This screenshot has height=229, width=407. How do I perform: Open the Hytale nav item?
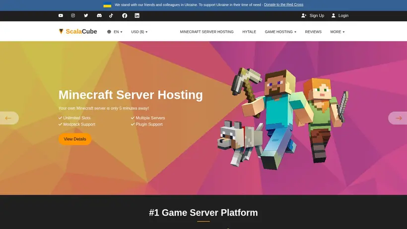[x=249, y=32]
